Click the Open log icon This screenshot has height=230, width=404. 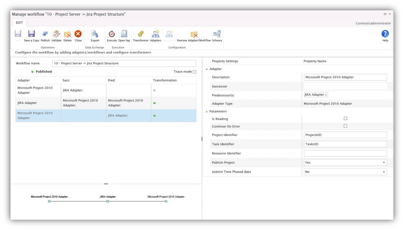124,34
